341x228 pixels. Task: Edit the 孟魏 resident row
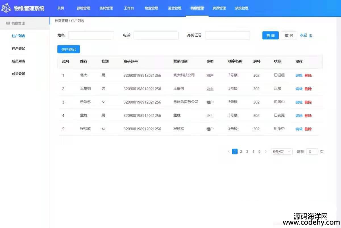tap(299, 116)
